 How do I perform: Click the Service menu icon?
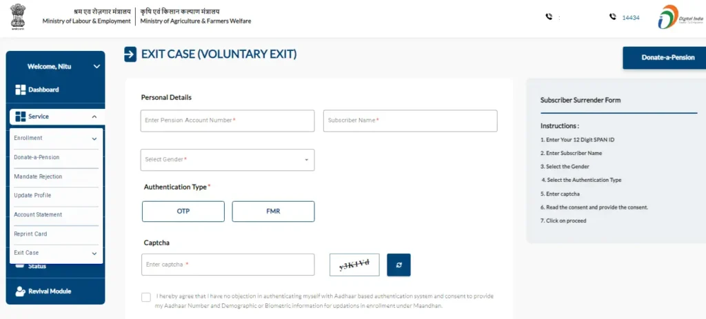click(20, 116)
